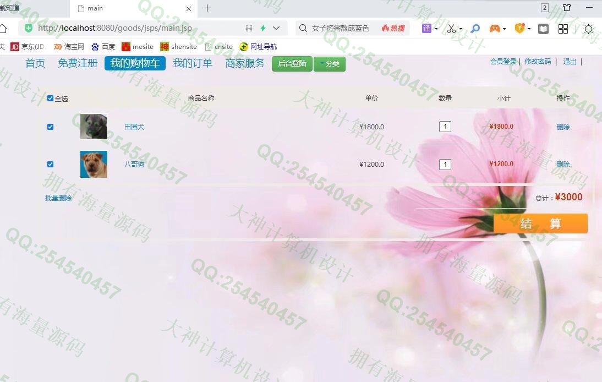Expand the address bar dropdown chevron
Viewport: 602px width, 382px height.
tap(276, 28)
